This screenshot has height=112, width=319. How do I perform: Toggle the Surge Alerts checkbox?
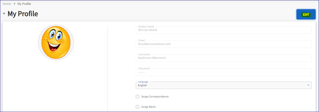[x=138, y=107]
